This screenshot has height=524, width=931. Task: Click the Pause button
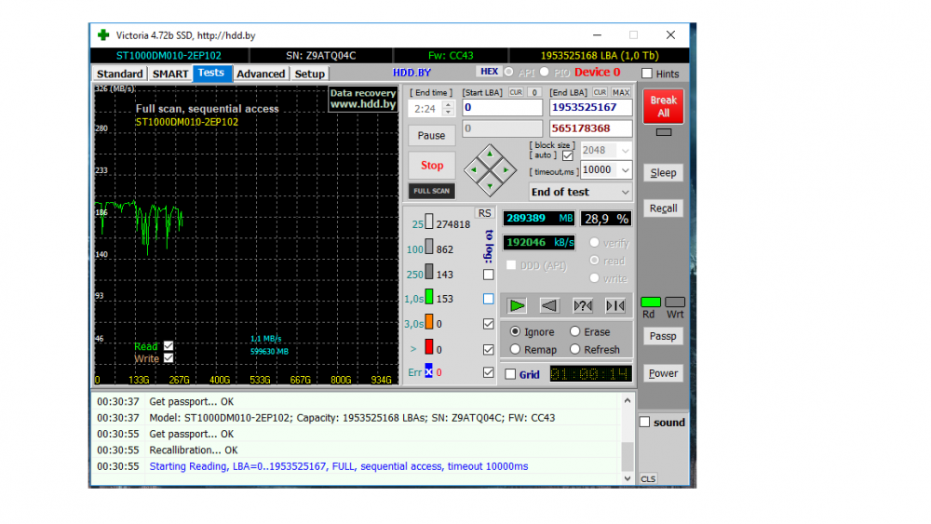(431, 135)
